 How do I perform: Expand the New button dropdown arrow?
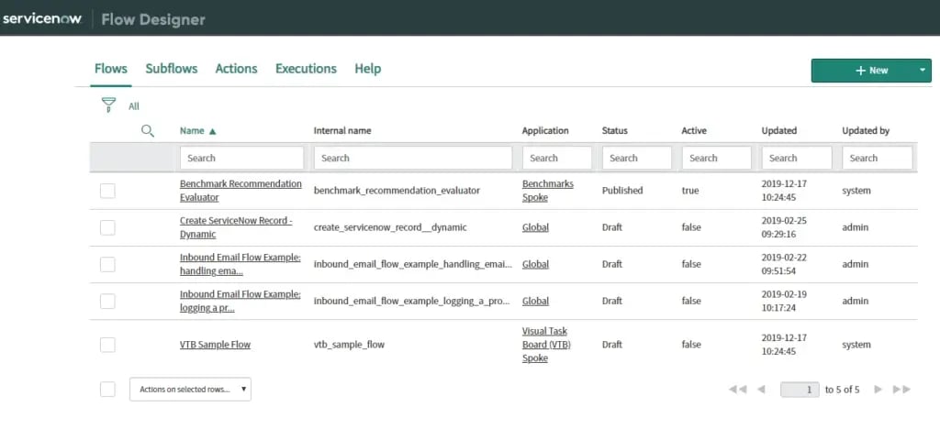coord(922,71)
